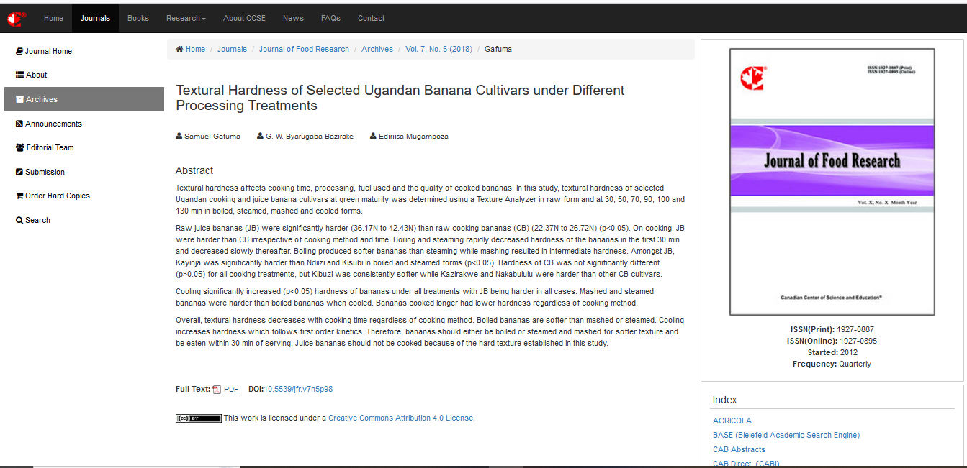Viewport: 967px width, 468px height.
Task: Open the DOI link 10.5539/jfr.v7n5p98
Action: pyautogui.click(x=298, y=389)
